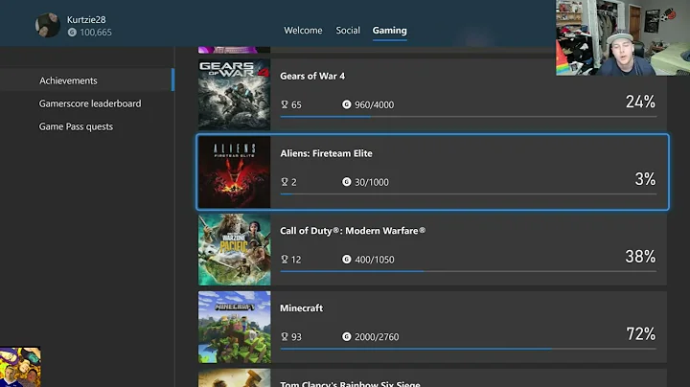This screenshot has height=387, width=690.
Task: Click the Call of Duty progress bar
Action: pyautogui.click(x=469, y=272)
